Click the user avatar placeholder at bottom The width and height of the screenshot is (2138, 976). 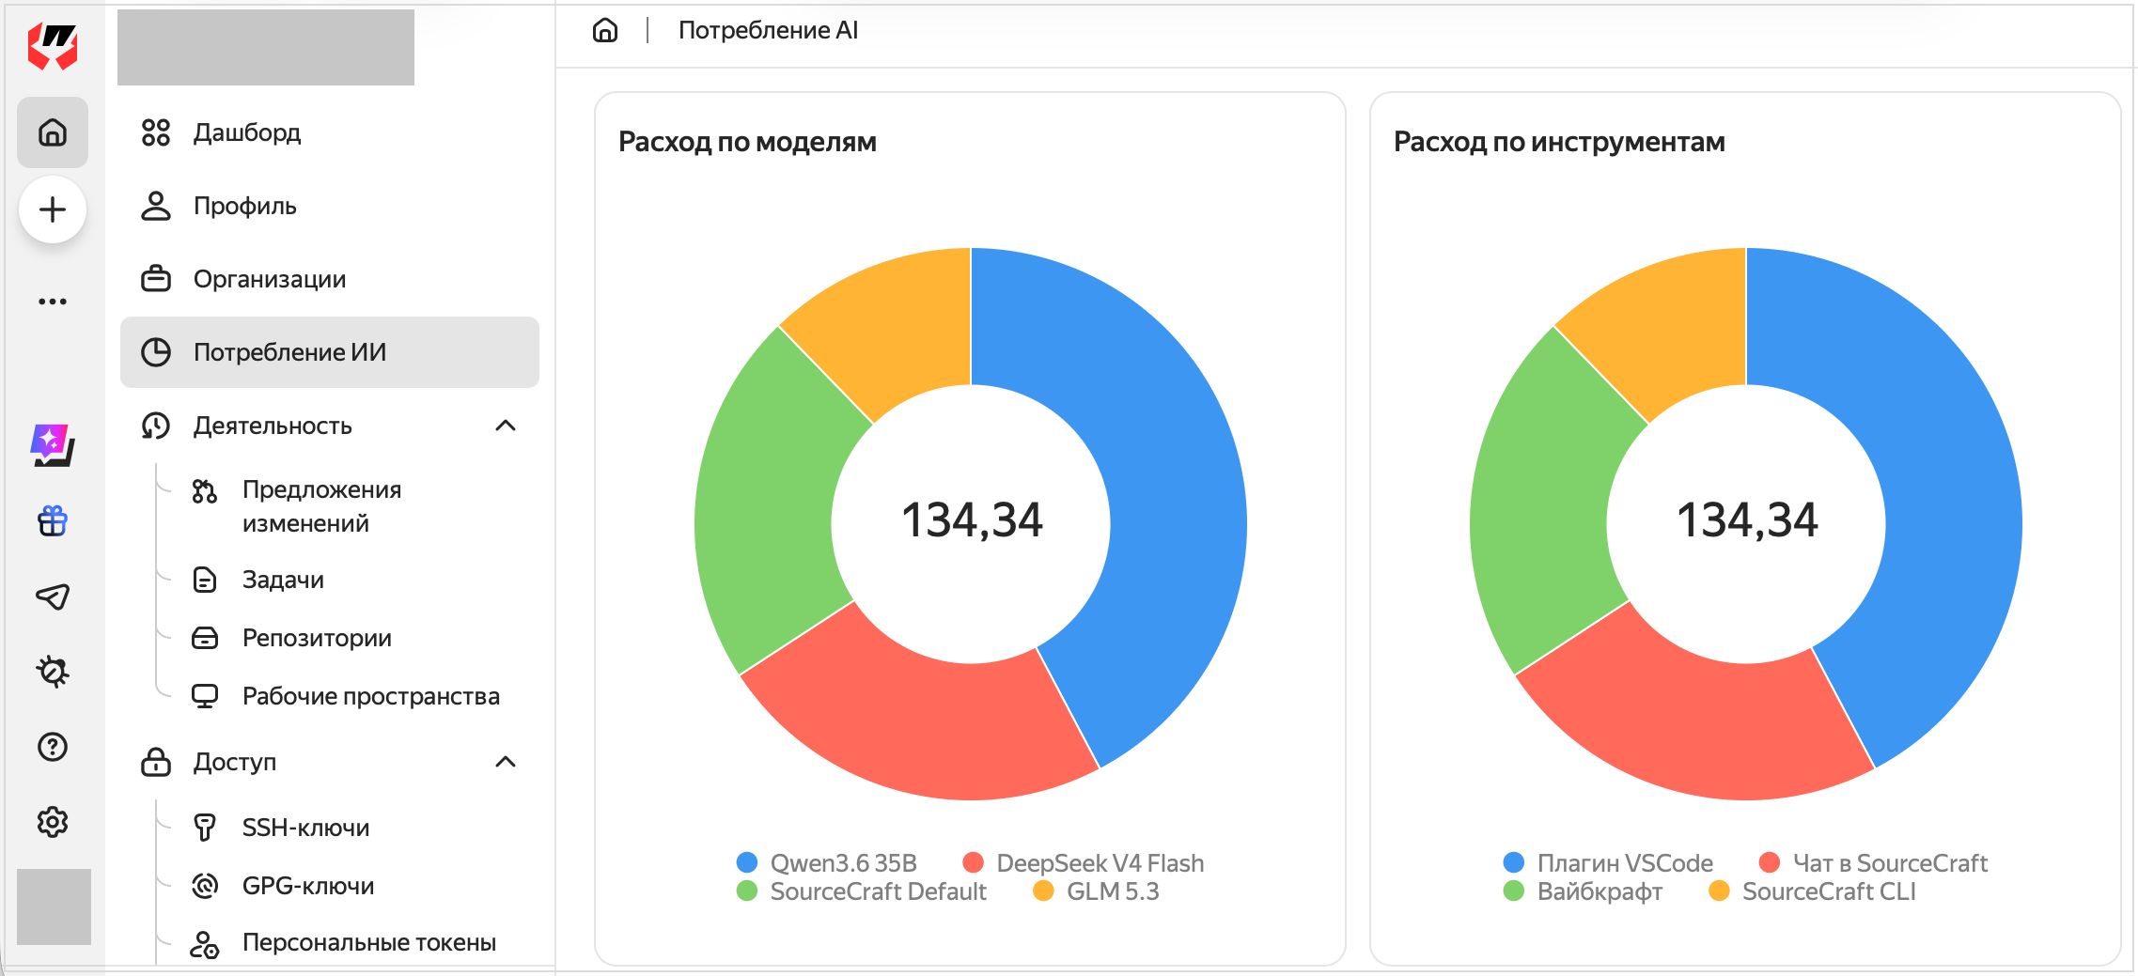pos(54,906)
